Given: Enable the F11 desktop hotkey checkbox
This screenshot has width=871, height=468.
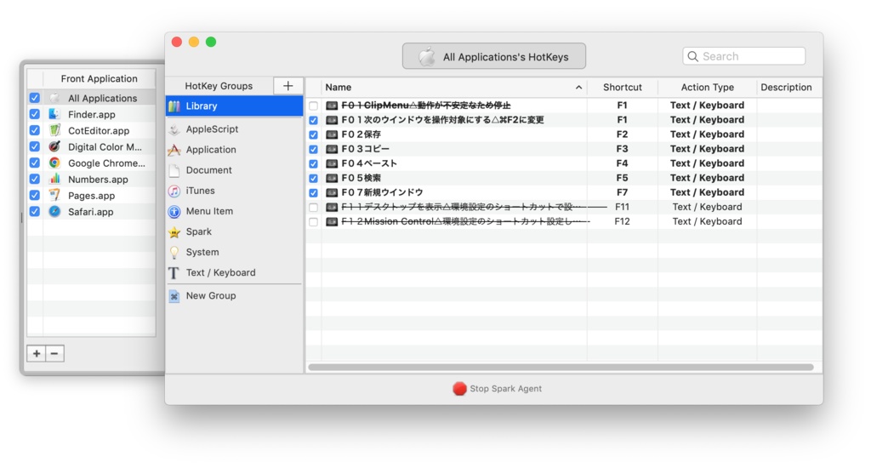Looking at the screenshot, I should coord(314,208).
